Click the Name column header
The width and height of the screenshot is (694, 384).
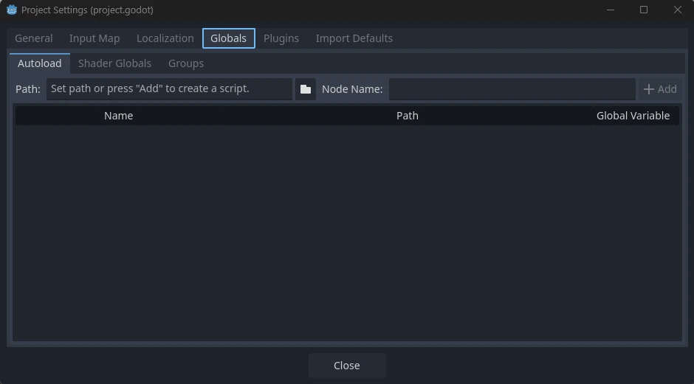pos(118,116)
